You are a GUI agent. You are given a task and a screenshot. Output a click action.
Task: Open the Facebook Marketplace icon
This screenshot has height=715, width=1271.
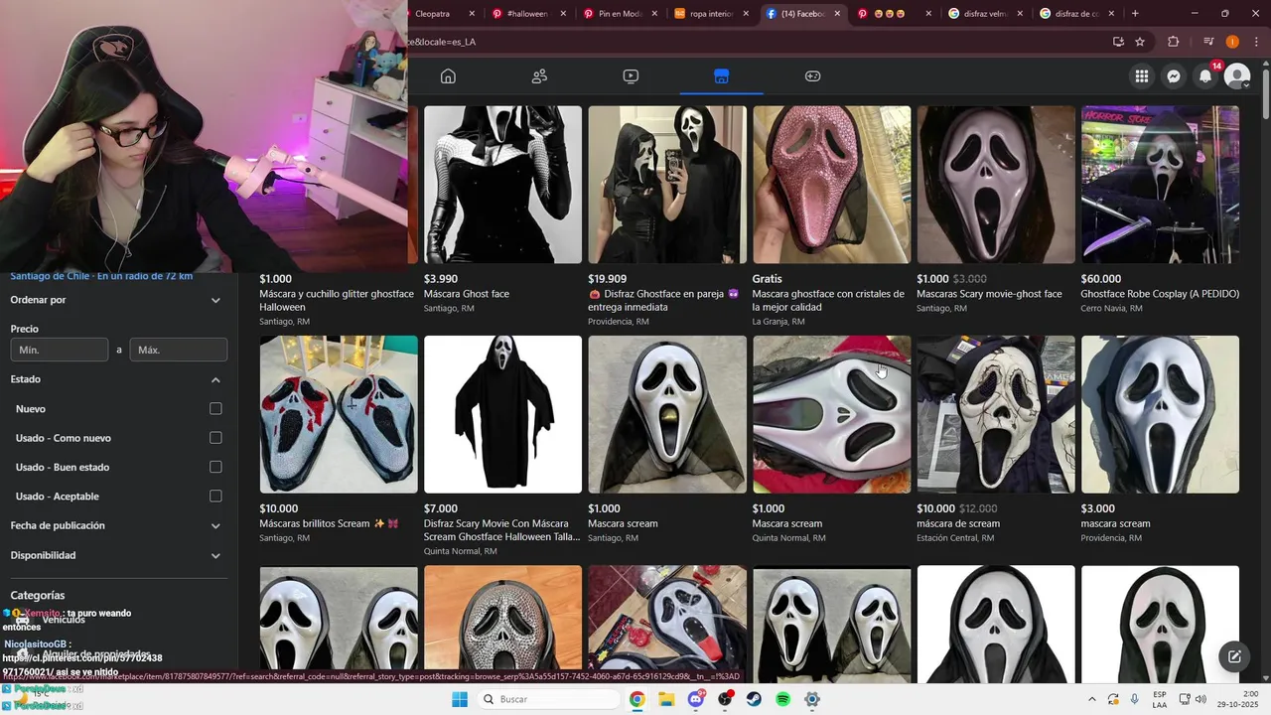[722, 76]
